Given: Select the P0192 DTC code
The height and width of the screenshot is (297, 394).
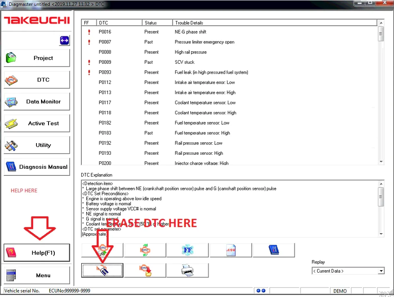Looking at the screenshot, I should (105, 143).
